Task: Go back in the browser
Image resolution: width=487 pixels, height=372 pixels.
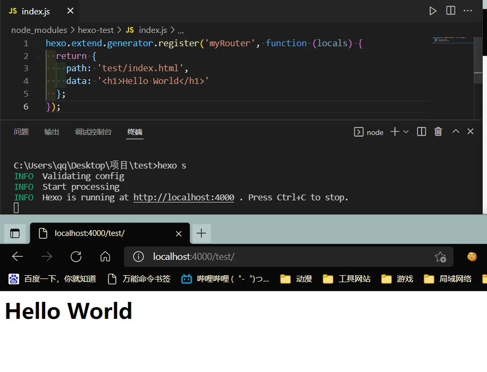Action: 18,257
